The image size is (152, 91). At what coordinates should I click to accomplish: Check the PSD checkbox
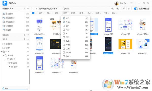pos(64,30)
